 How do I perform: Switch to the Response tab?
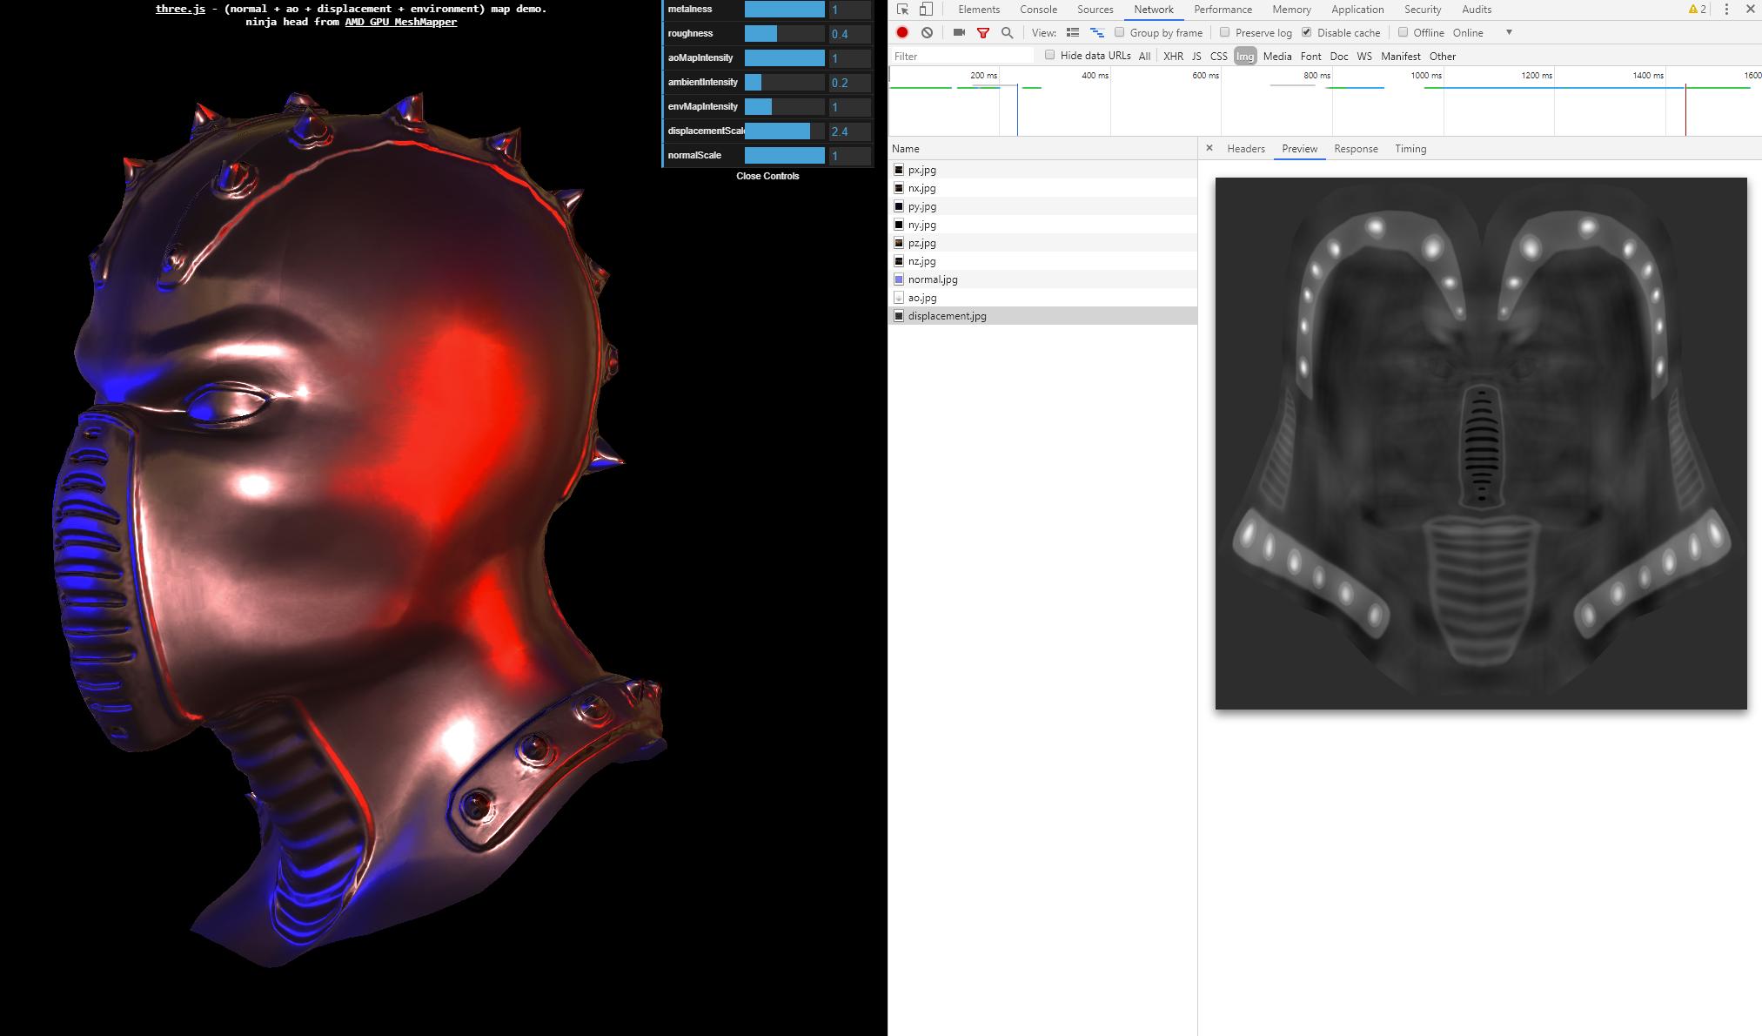pyautogui.click(x=1356, y=149)
